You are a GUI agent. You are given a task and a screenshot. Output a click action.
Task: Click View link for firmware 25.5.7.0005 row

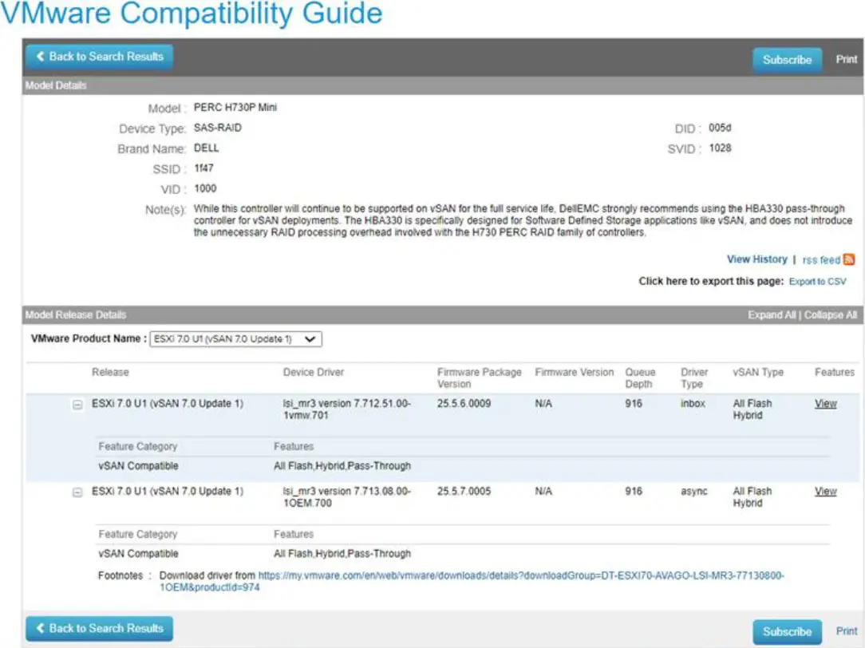click(x=825, y=492)
